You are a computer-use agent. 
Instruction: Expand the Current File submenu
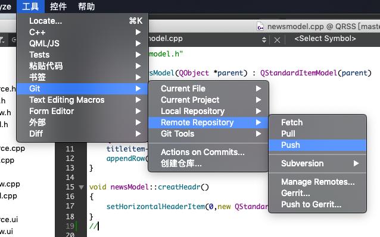tap(208, 89)
